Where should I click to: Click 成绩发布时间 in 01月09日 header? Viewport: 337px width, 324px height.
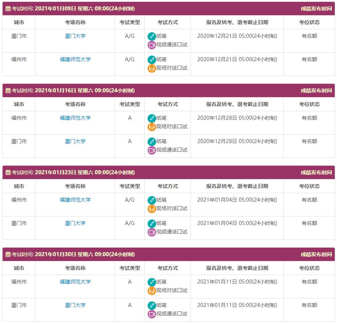pyautogui.click(x=316, y=9)
